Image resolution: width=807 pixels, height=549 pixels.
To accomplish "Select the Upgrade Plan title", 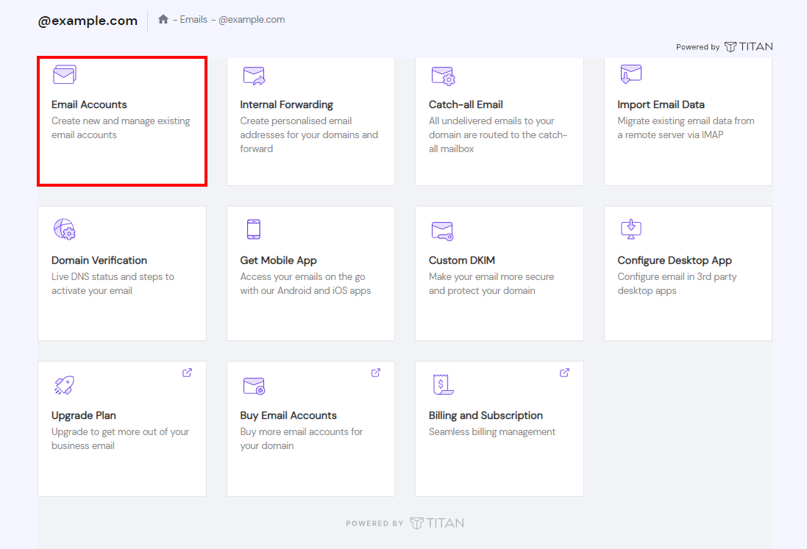I will pyautogui.click(x=84, y=415).
